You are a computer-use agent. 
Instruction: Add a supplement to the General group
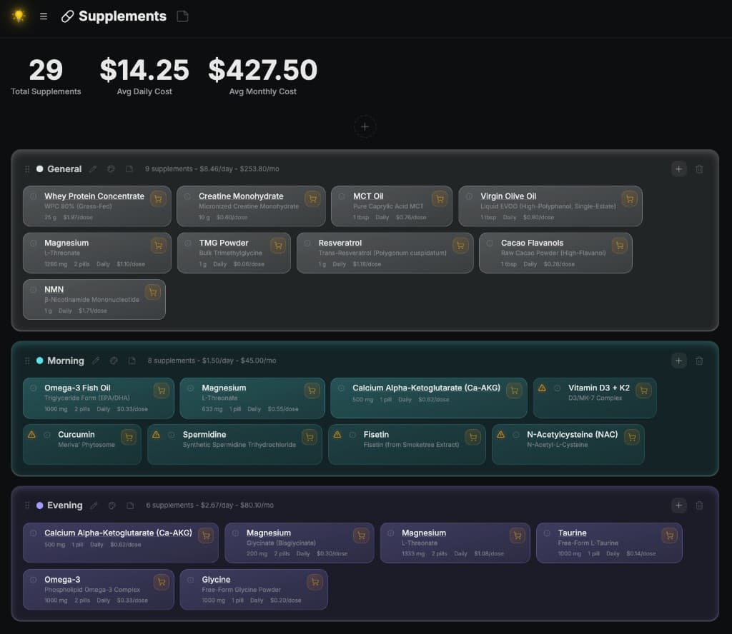coord(678,169)
